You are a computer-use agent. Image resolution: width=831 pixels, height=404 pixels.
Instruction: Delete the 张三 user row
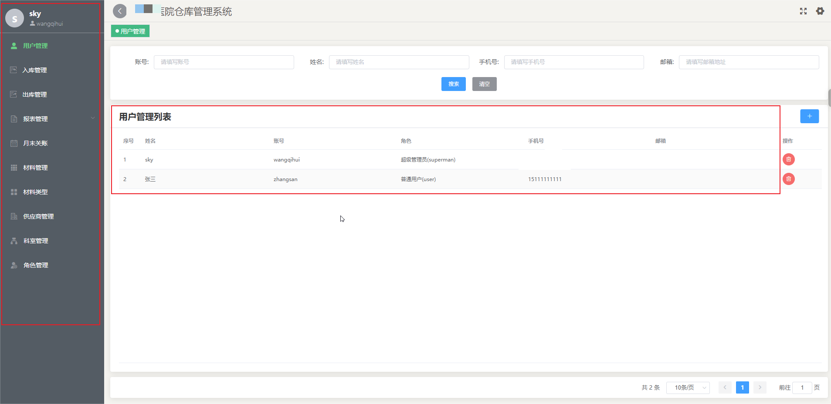pos(789,179)
